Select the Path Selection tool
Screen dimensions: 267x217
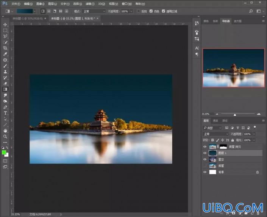click(5, 119)
